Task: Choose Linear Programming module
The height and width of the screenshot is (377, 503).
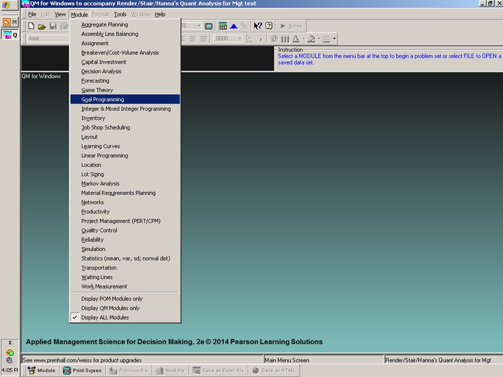Action: (125, 156)
